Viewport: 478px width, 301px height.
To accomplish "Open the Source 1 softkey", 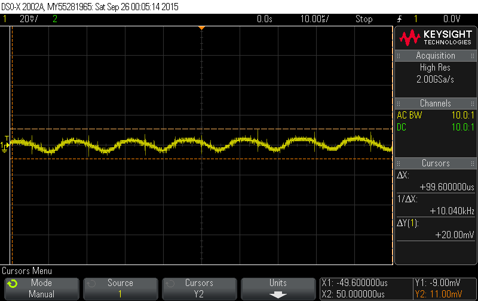I will tap(121, 288).
